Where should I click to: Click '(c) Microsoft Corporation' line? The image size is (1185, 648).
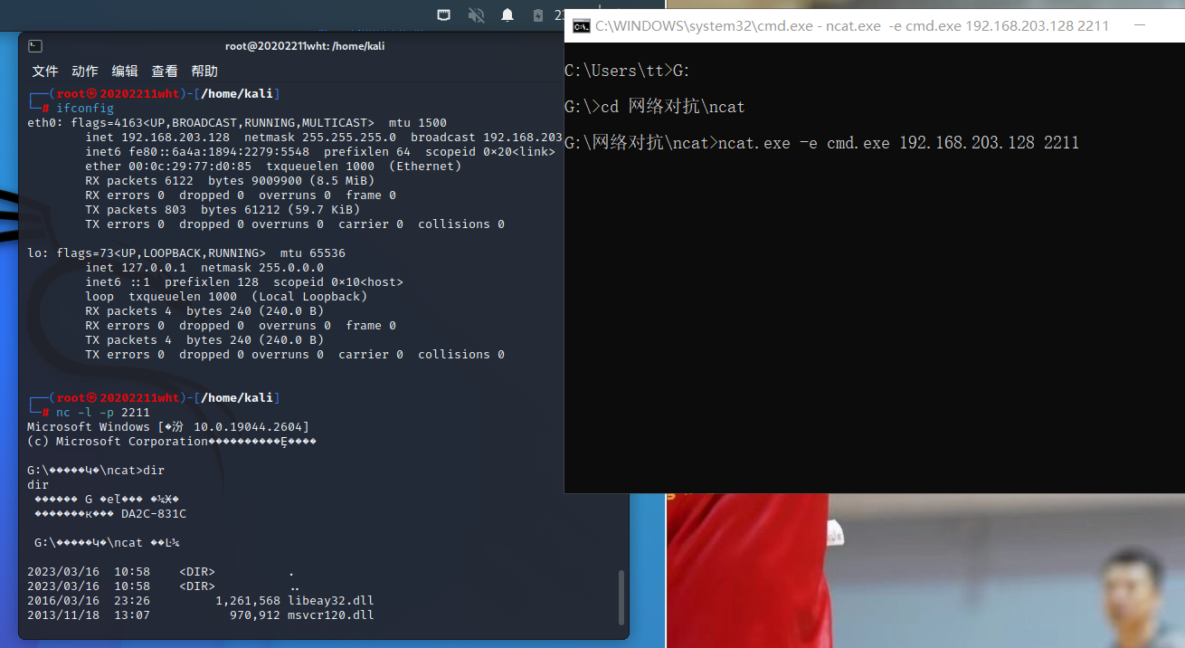click(172, 442)
